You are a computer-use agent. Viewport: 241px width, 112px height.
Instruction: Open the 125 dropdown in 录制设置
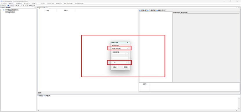(120, 63)
